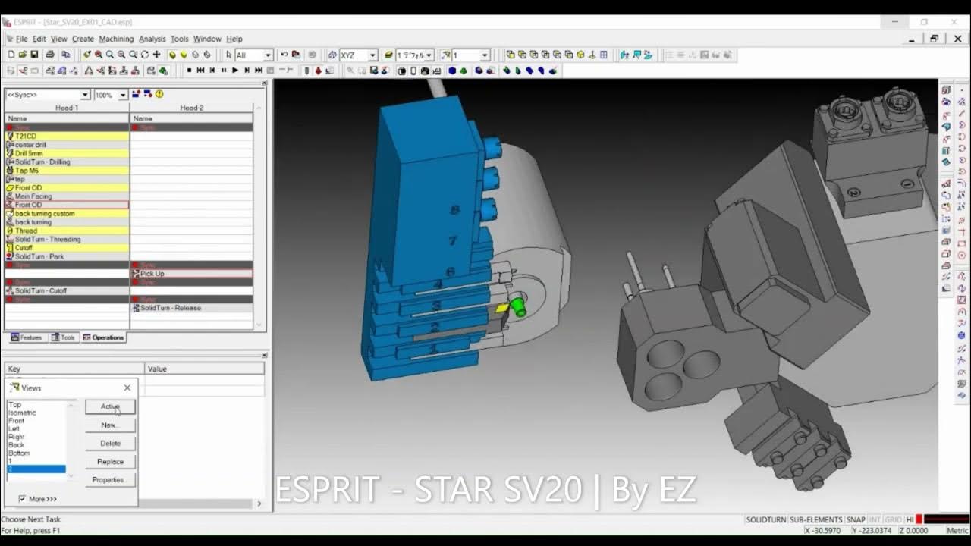
Task: Open the XYZ work plane dropdown
Action: click(372, 55)
